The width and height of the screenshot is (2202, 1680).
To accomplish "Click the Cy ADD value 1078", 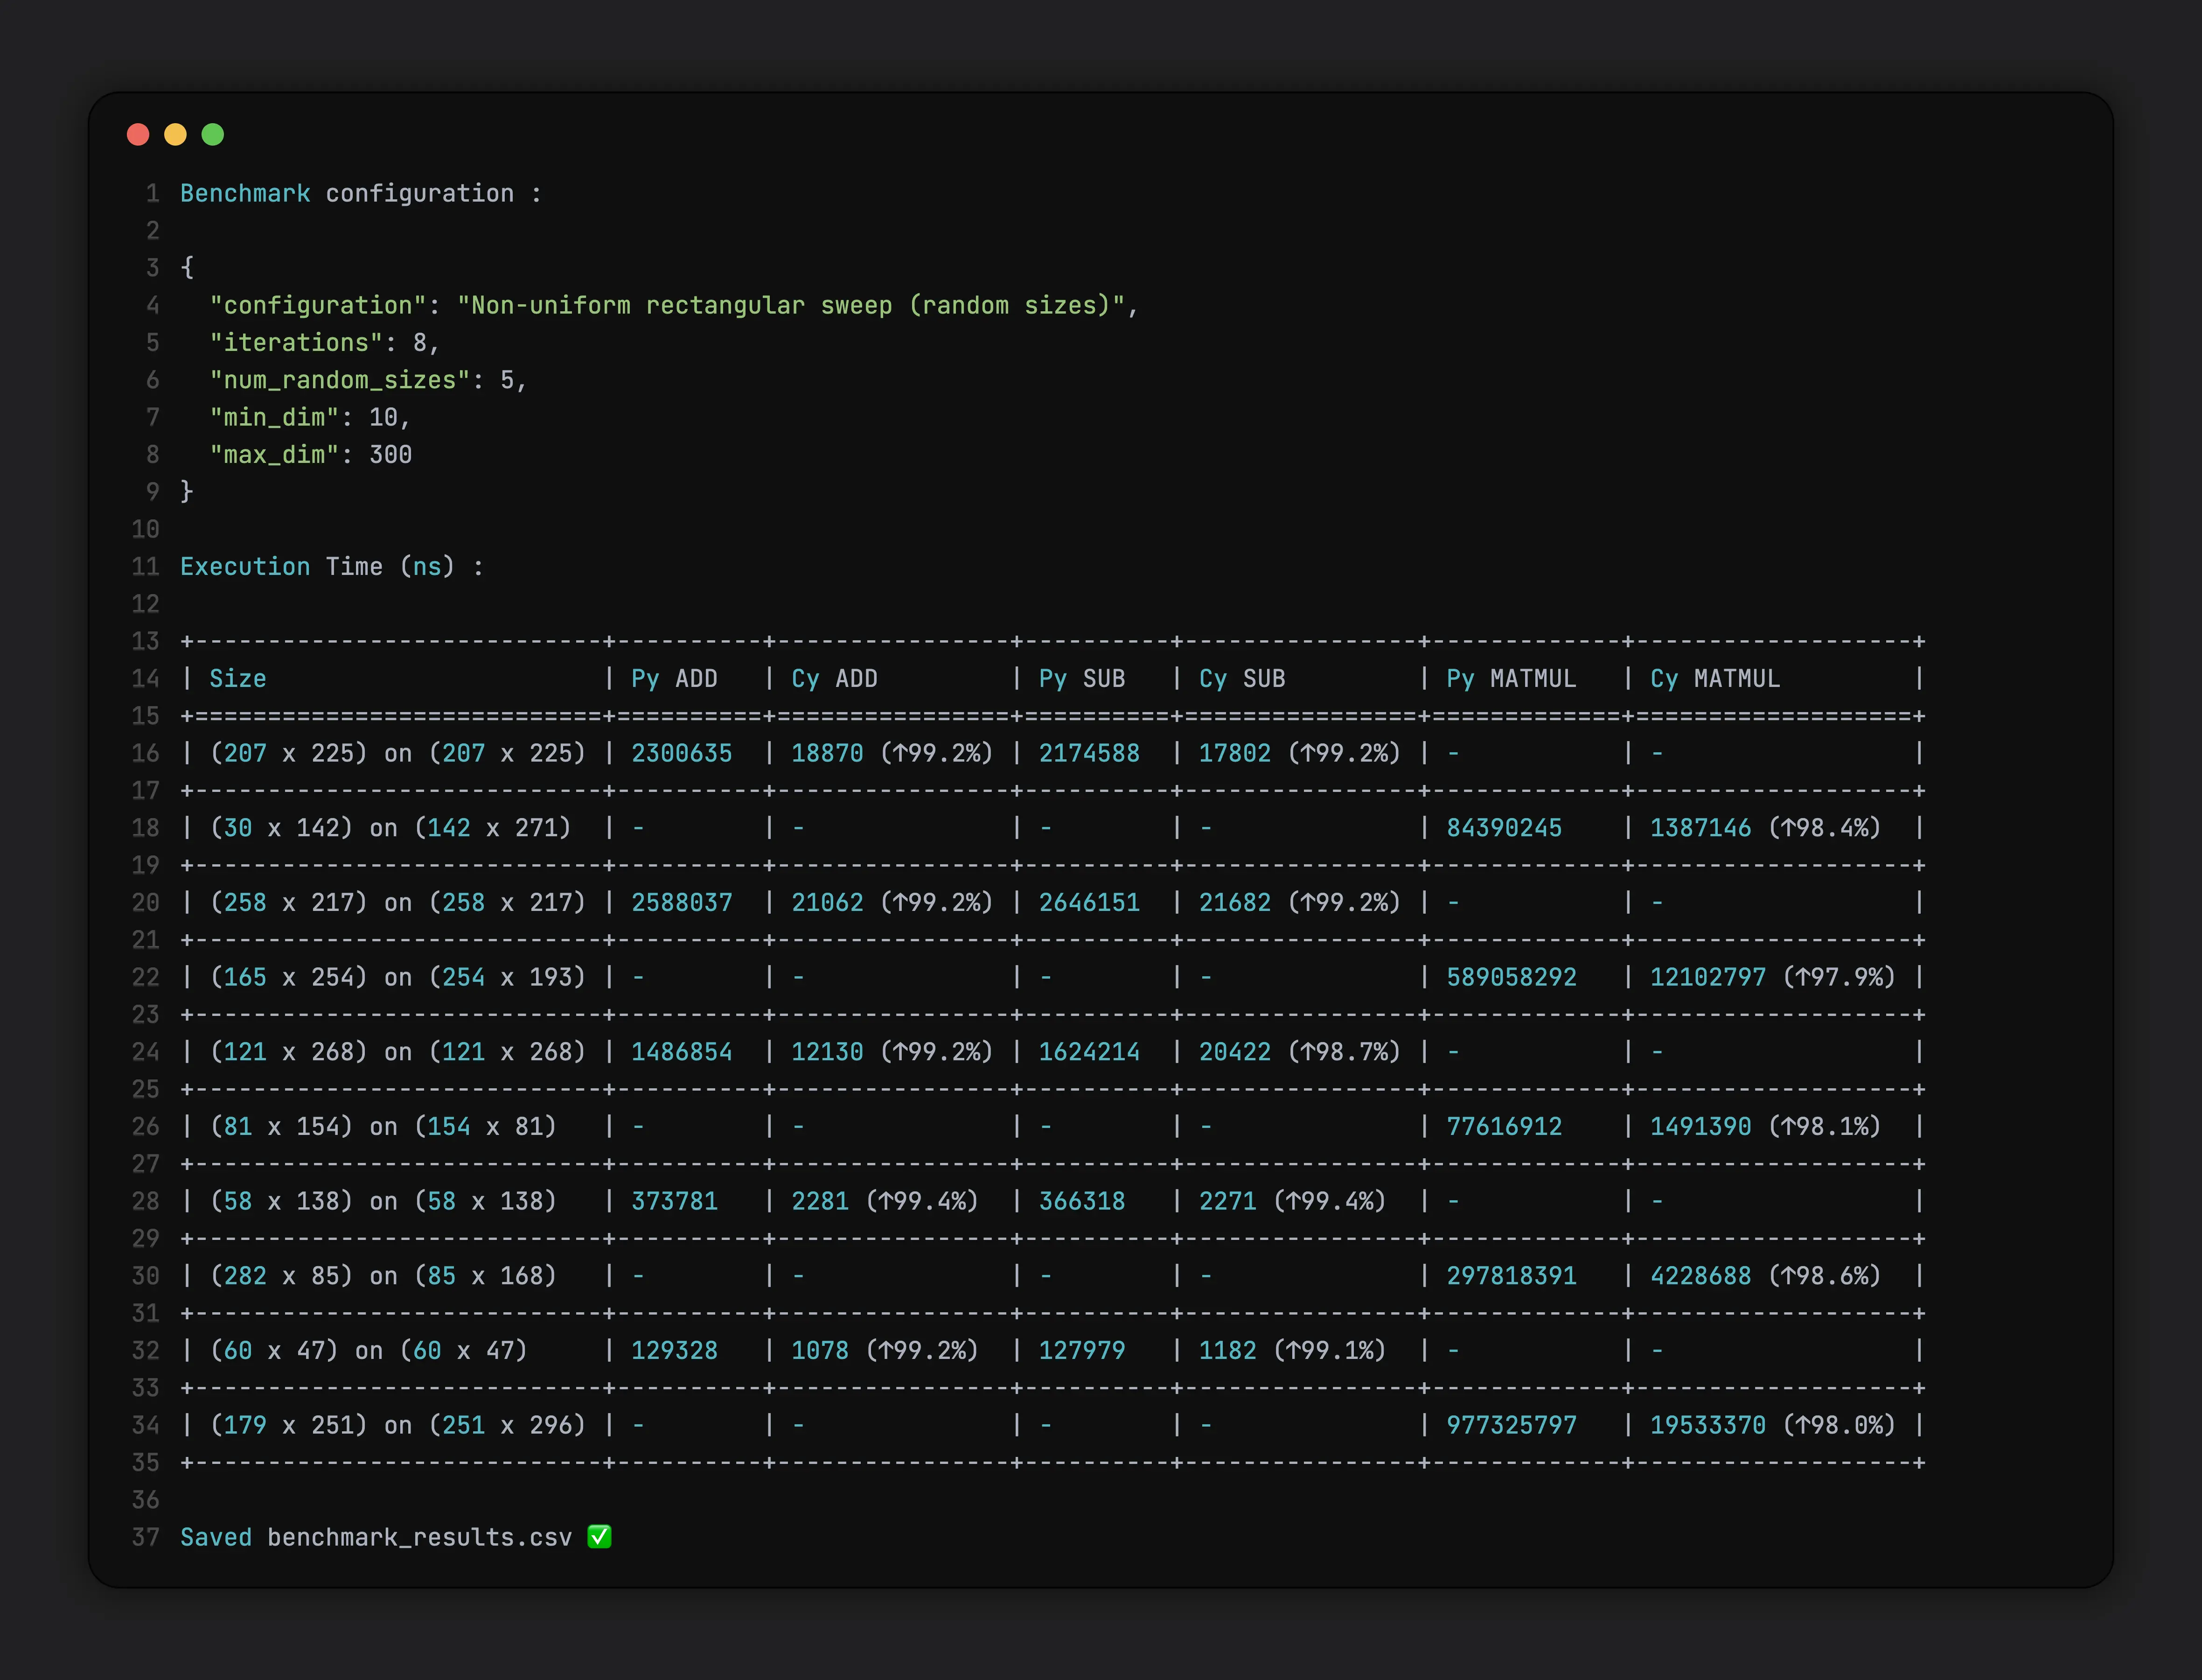I will pos(820,1351).
